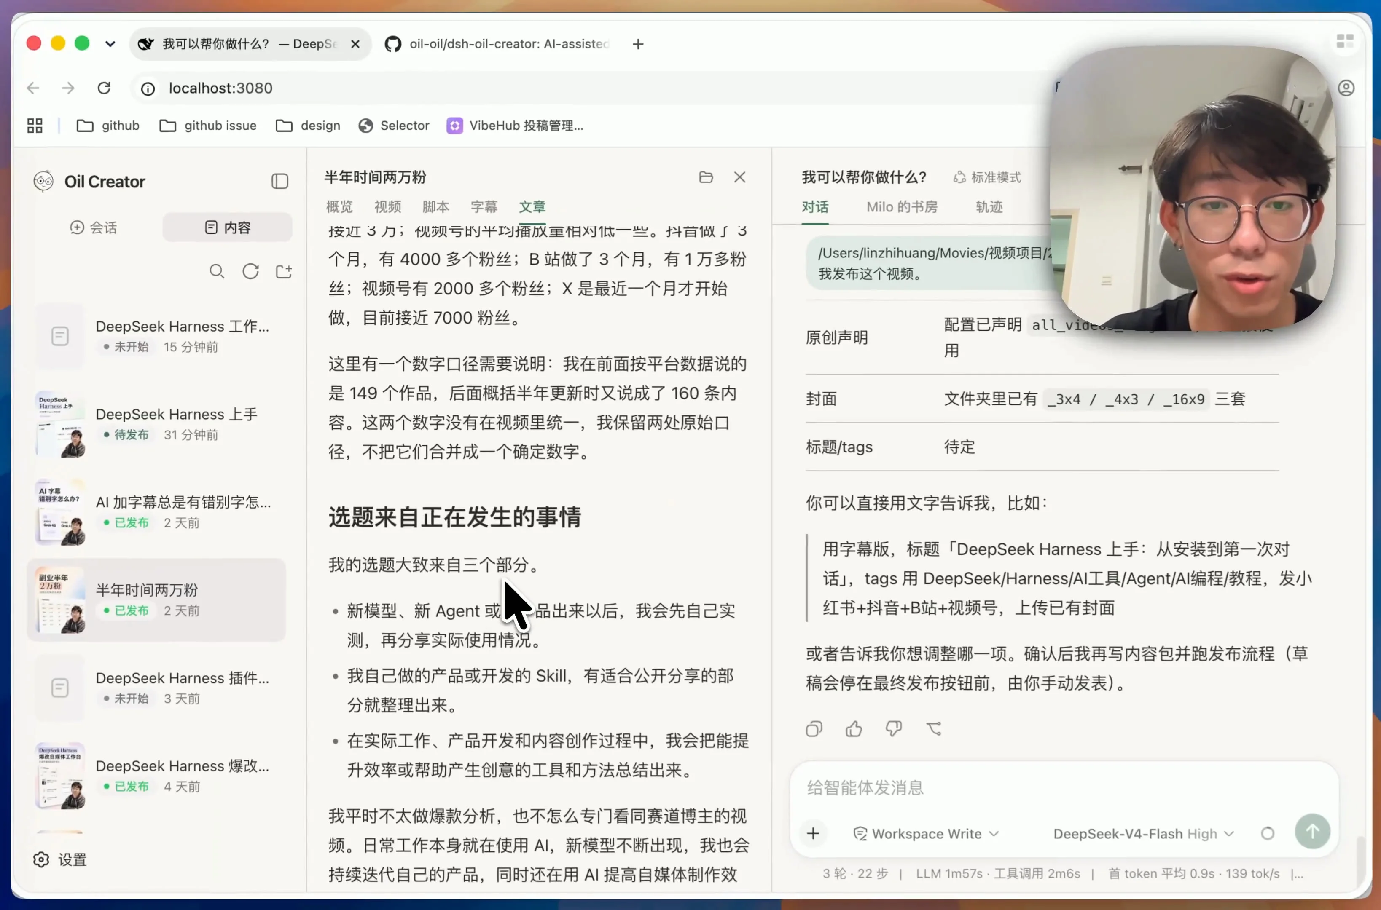Viewport: 1381px width, 910px height.
Task: Open the browser apps grid bookmark
Action: [35, 126]
